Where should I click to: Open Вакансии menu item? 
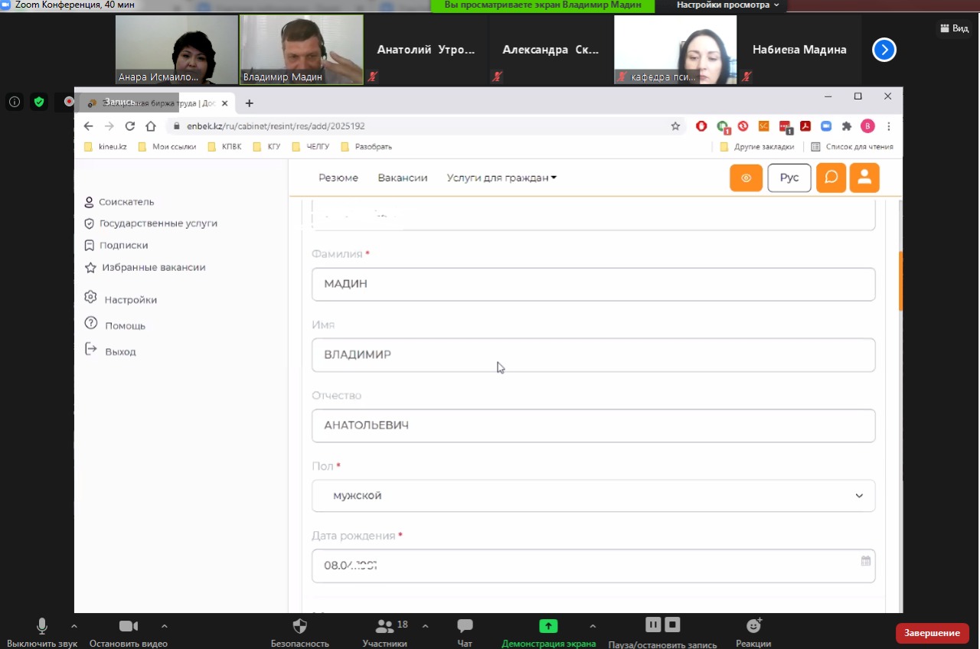pyautogui.click(x=403, y=178)
